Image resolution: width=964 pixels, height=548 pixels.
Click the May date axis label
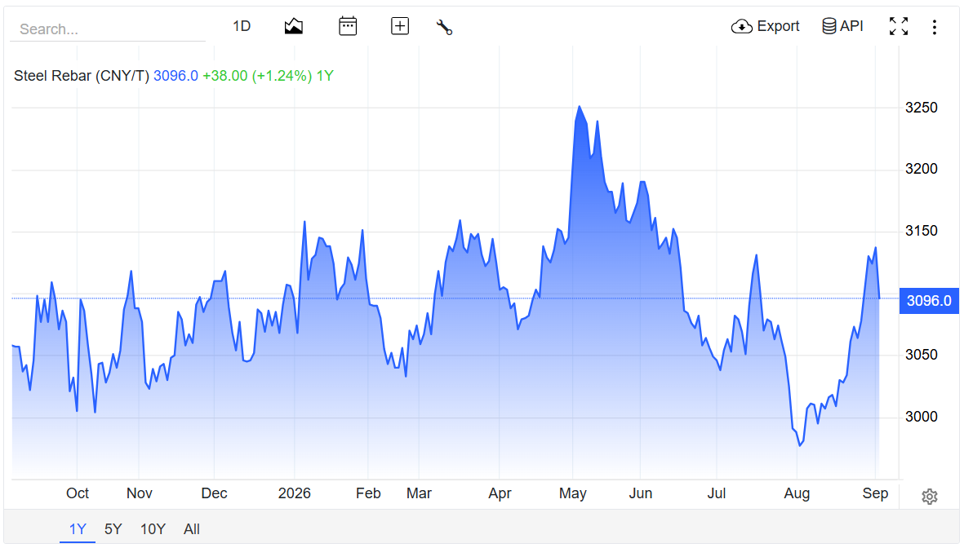[573, 493]
